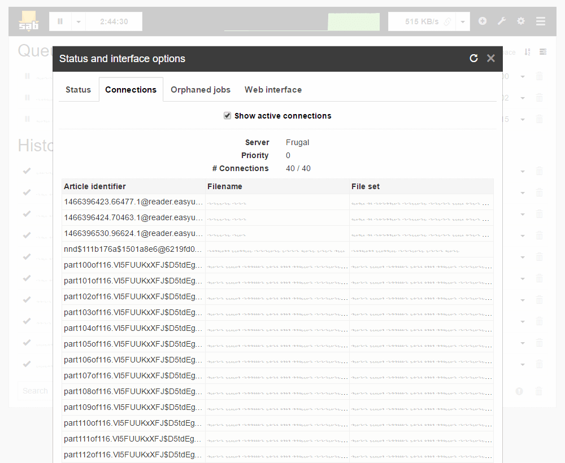Uncheck Show active connections
This screenshot has height=463, width=565.
click(227, 116)
